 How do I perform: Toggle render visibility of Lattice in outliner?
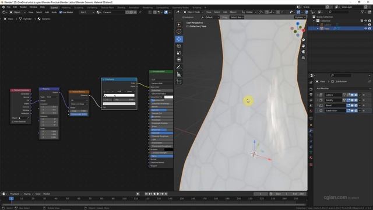click(370, 24)
